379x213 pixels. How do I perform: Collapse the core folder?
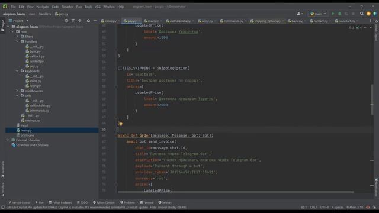point(13,31)
